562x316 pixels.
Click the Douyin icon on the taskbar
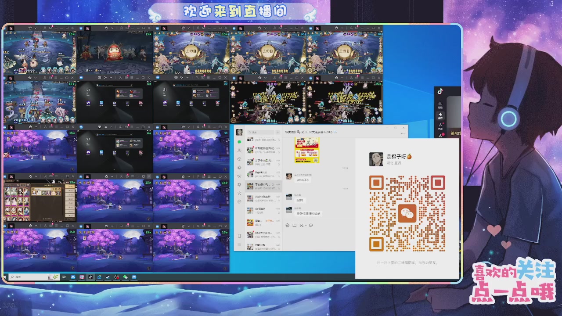90,277
